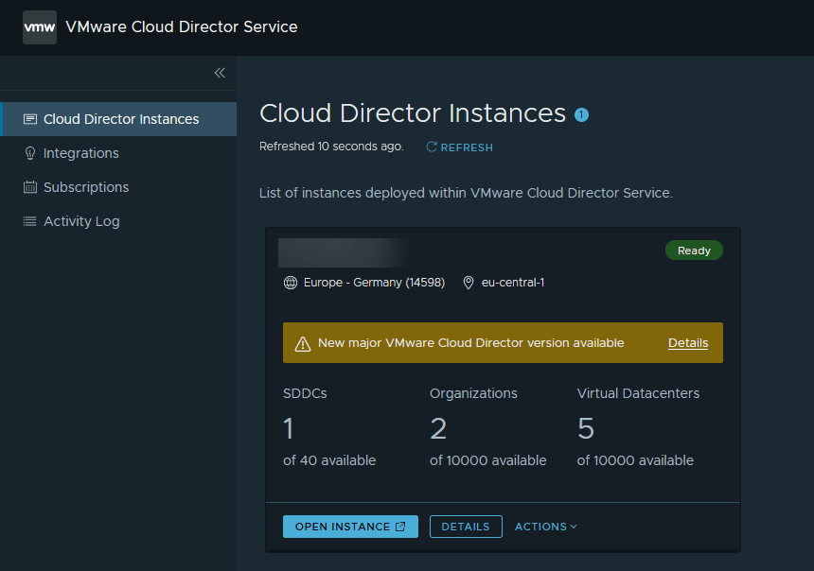Click the Subscriptions calendar icon
The image size is (814, 571).
click(30, 187)
